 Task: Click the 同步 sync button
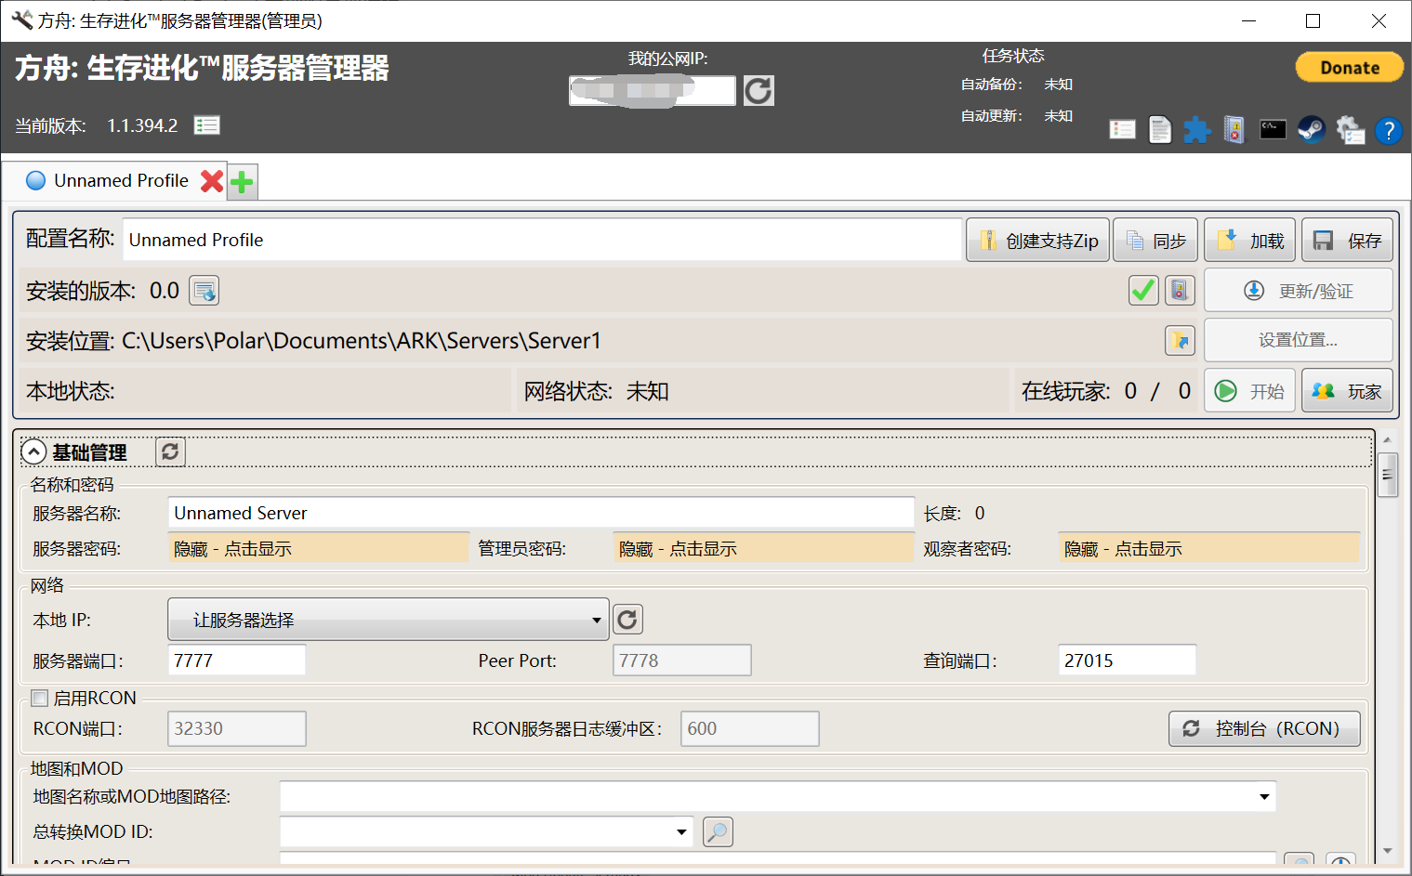(x=1155, y=241)
